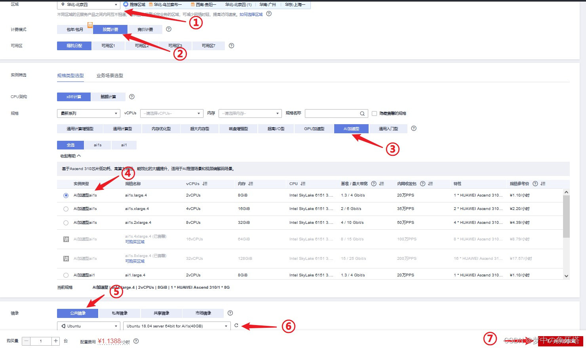
Task: Open 可购买区域 link under ai1s.8xlarge.4
Action: 135,261
